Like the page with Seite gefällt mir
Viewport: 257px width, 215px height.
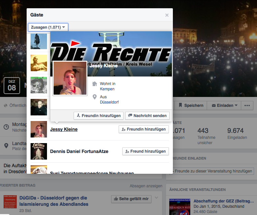(x=131, y=199)
